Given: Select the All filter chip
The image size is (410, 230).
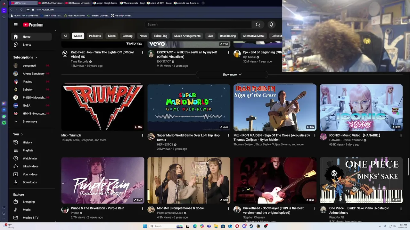Looking at the screenshot, I should 65,36.
